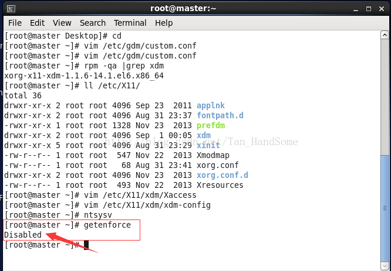Click the xdm directory name in the listing
The width and height of the screenshot is (391, 271).
[204, 136]
